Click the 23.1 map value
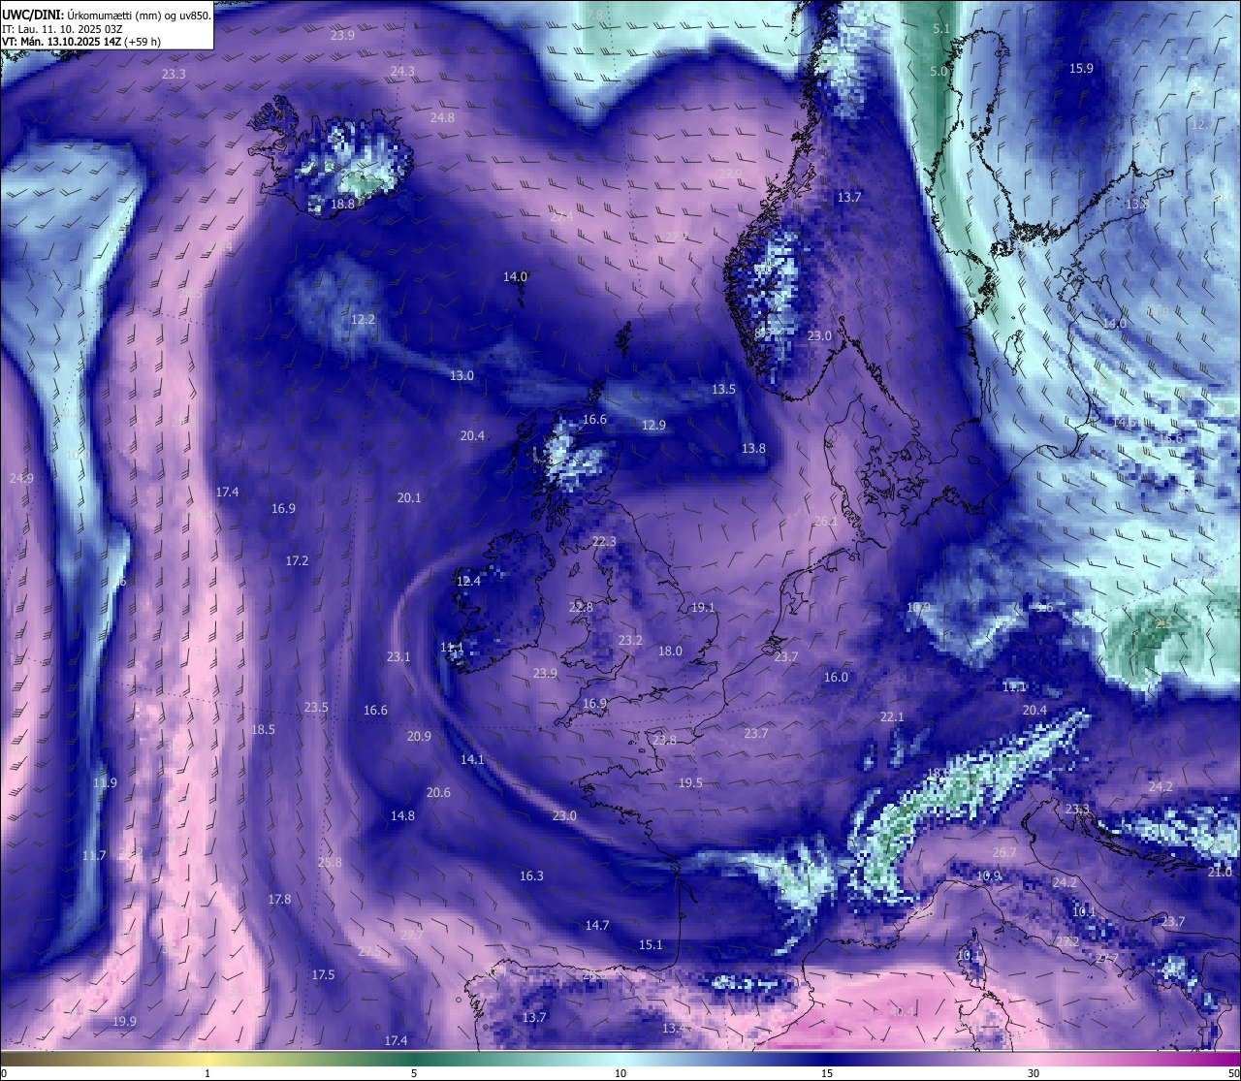Image resolution: width=1241 pixels, height=1081 pixels. (398, 656)
